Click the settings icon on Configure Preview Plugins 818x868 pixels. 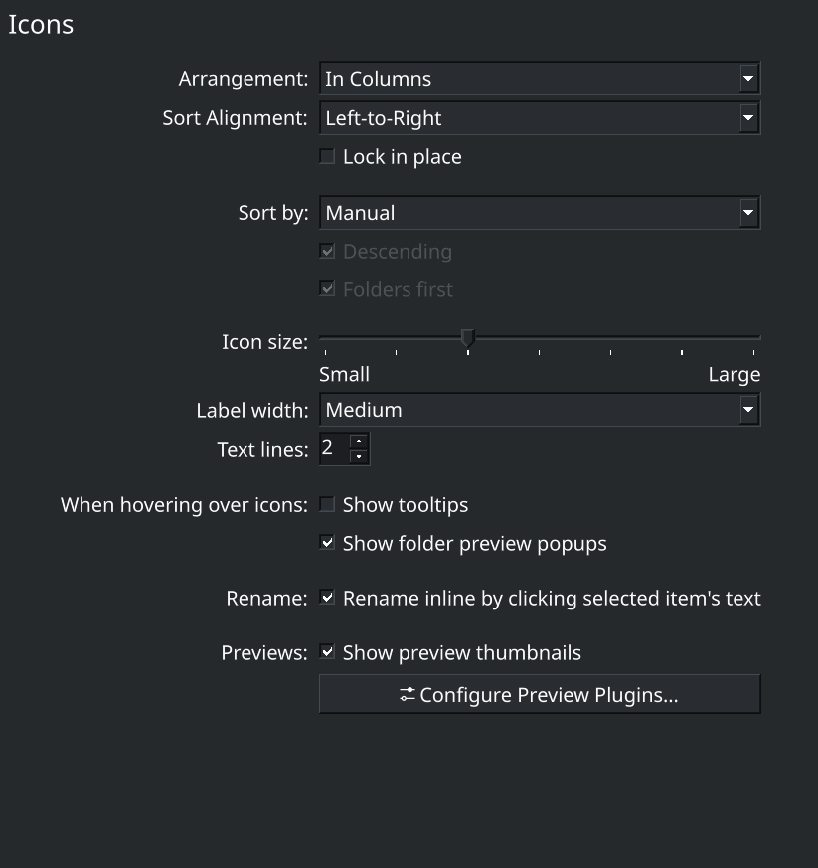[x=408, y=695]
